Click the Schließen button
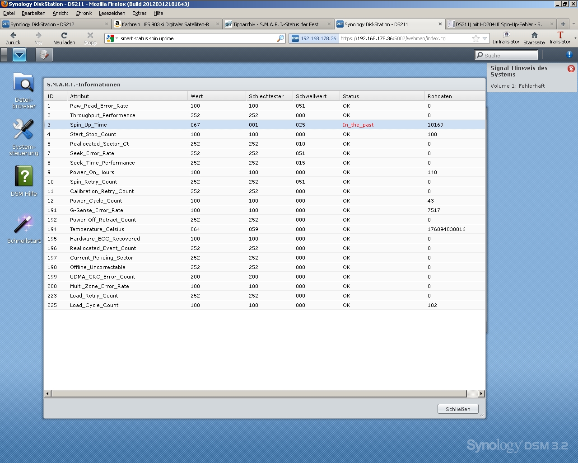578x463 pixels. pyautogui.click(x=458, y=409)
